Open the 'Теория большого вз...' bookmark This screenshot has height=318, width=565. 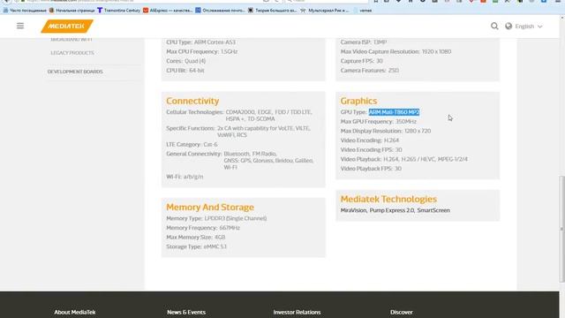273,11
